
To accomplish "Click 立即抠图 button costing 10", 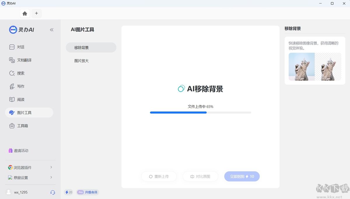I will (242, 176).
